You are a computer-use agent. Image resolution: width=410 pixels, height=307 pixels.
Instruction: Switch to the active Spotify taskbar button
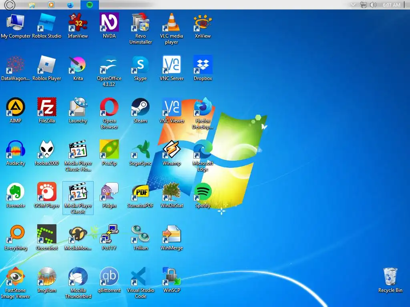(x=90, y=5)
